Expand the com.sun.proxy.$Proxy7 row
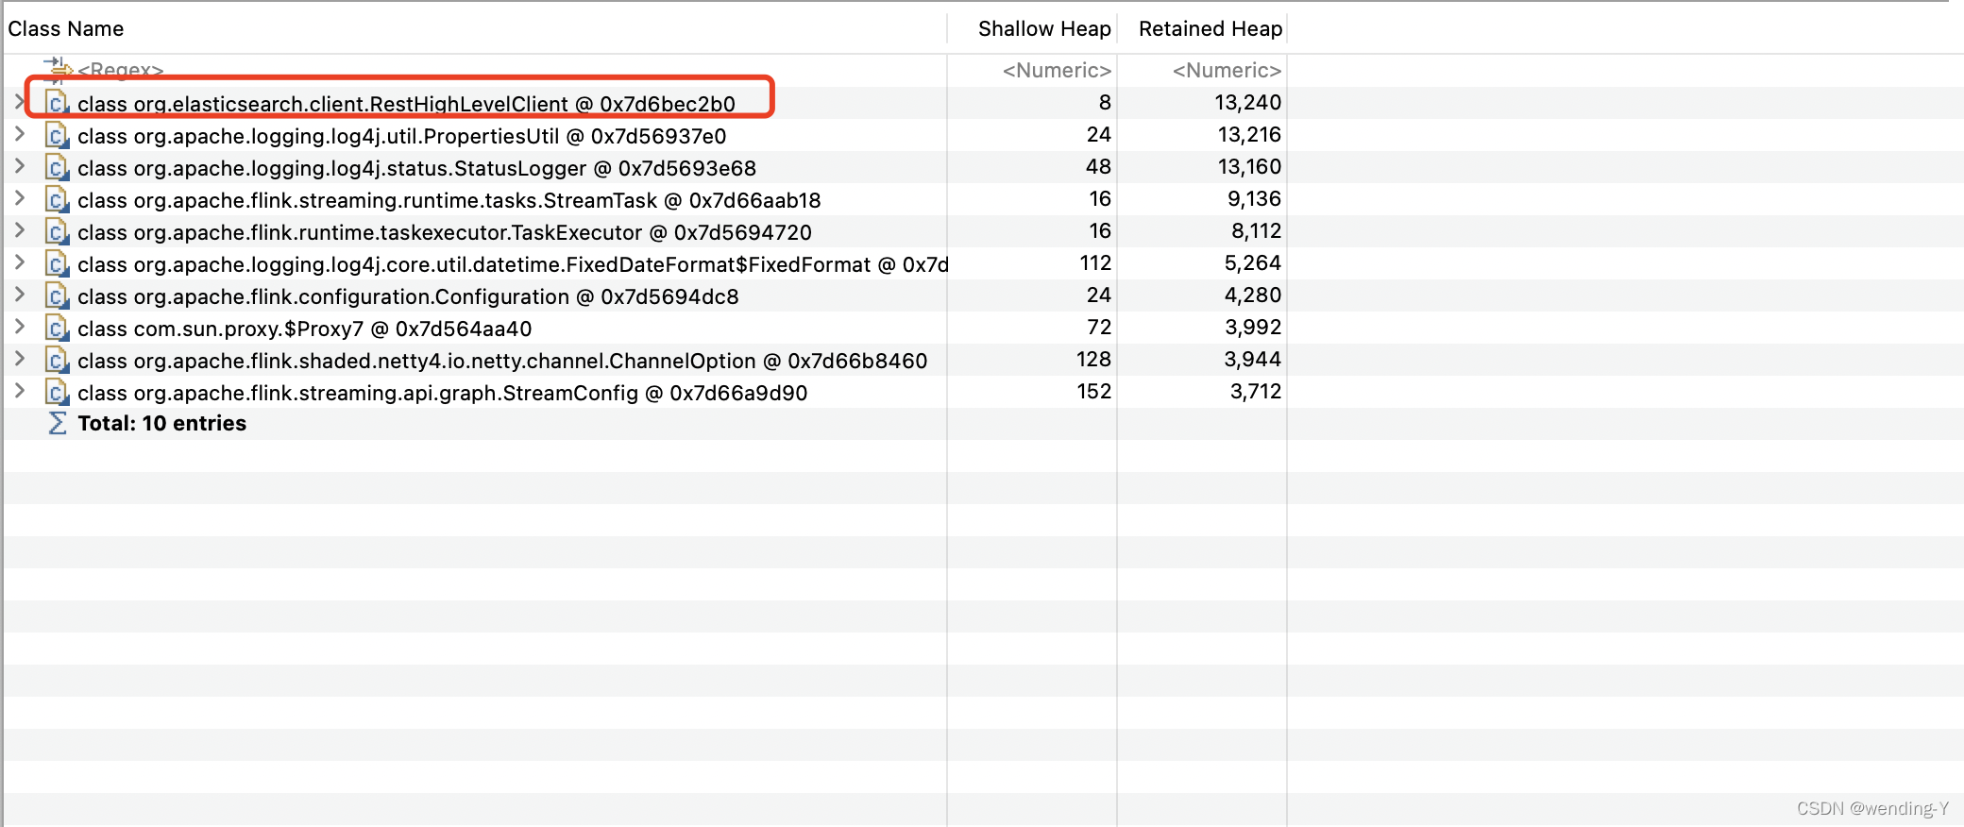 19,327
